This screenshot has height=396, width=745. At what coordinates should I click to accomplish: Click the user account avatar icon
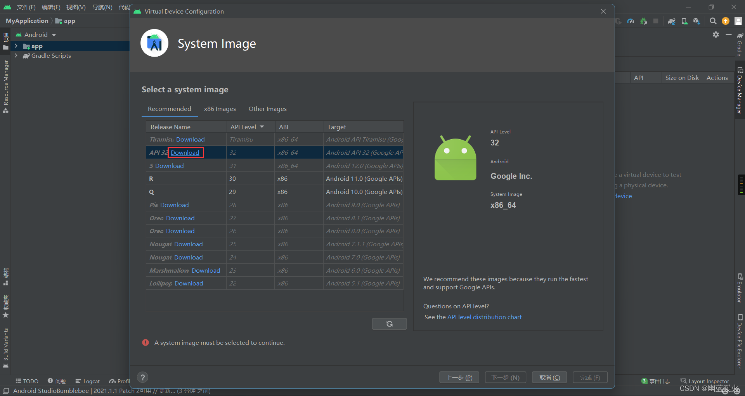point(738,21)
